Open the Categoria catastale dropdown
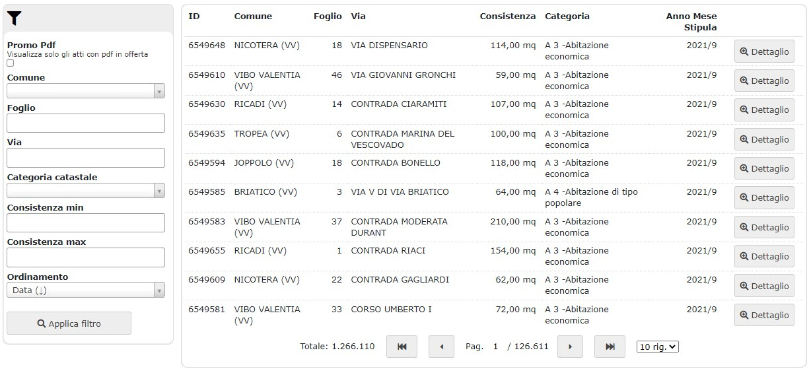The height and width of the screenshot is (371, 809). click(86, 191)
